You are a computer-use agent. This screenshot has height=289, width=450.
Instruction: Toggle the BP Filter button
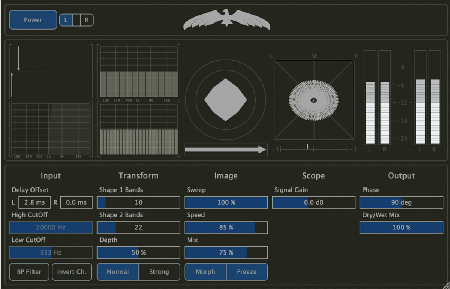[29, 272]
